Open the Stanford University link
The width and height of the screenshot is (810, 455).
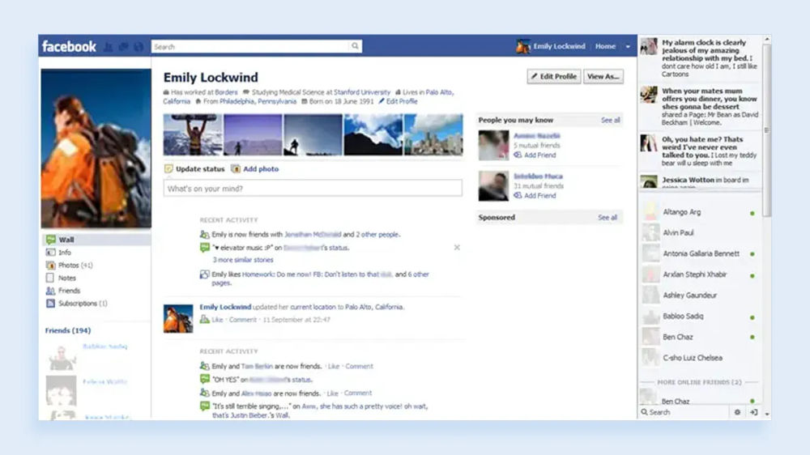pos(362,92)
